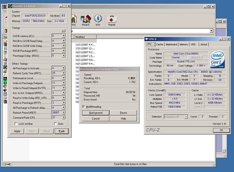Viewport: 234px width, 172px height.
Task: Cancel the benchmark and hardware test
Action: click(x=96, y=119)
